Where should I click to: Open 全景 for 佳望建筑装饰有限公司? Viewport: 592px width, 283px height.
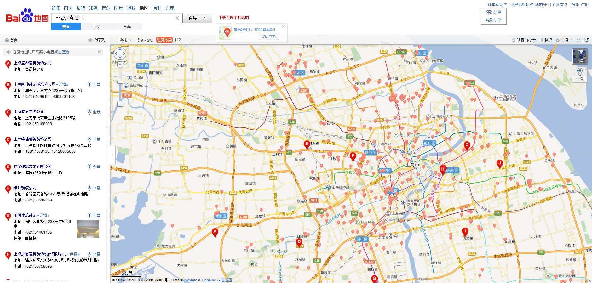pyautogui.click(x=94, y=167)
